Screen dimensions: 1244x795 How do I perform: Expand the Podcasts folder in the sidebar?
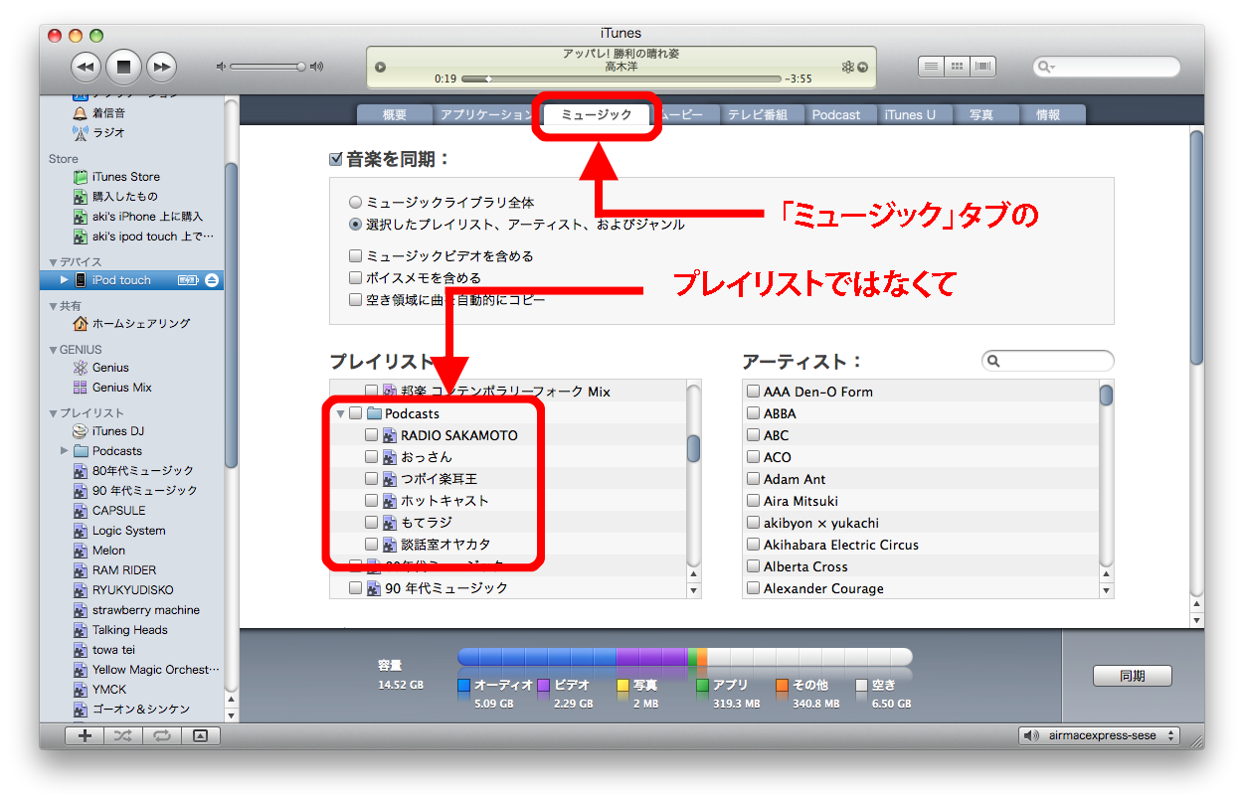[66, 451]
